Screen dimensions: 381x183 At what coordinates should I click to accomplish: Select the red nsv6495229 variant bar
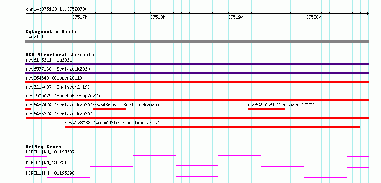coord(267,109)
